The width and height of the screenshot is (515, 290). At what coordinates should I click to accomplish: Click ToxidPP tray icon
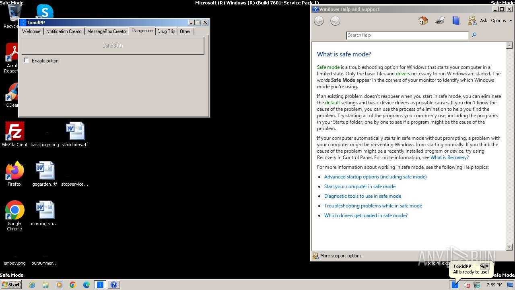455,285
